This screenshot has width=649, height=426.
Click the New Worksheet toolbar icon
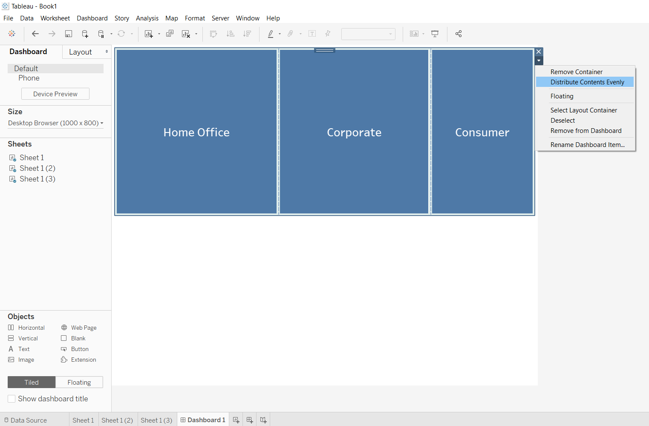point(150,34)
